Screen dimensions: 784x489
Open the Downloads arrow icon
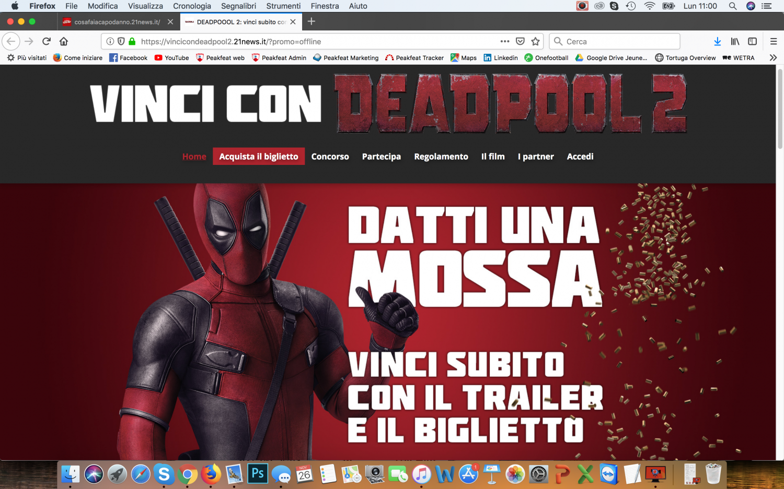point(718,41)
